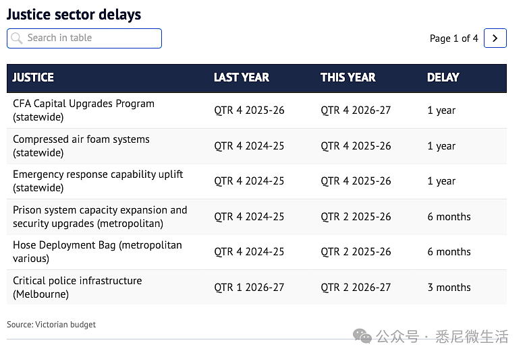Click the Source: Victorian budget text
This screenshot has height=357, width=525.
point(51,325)
